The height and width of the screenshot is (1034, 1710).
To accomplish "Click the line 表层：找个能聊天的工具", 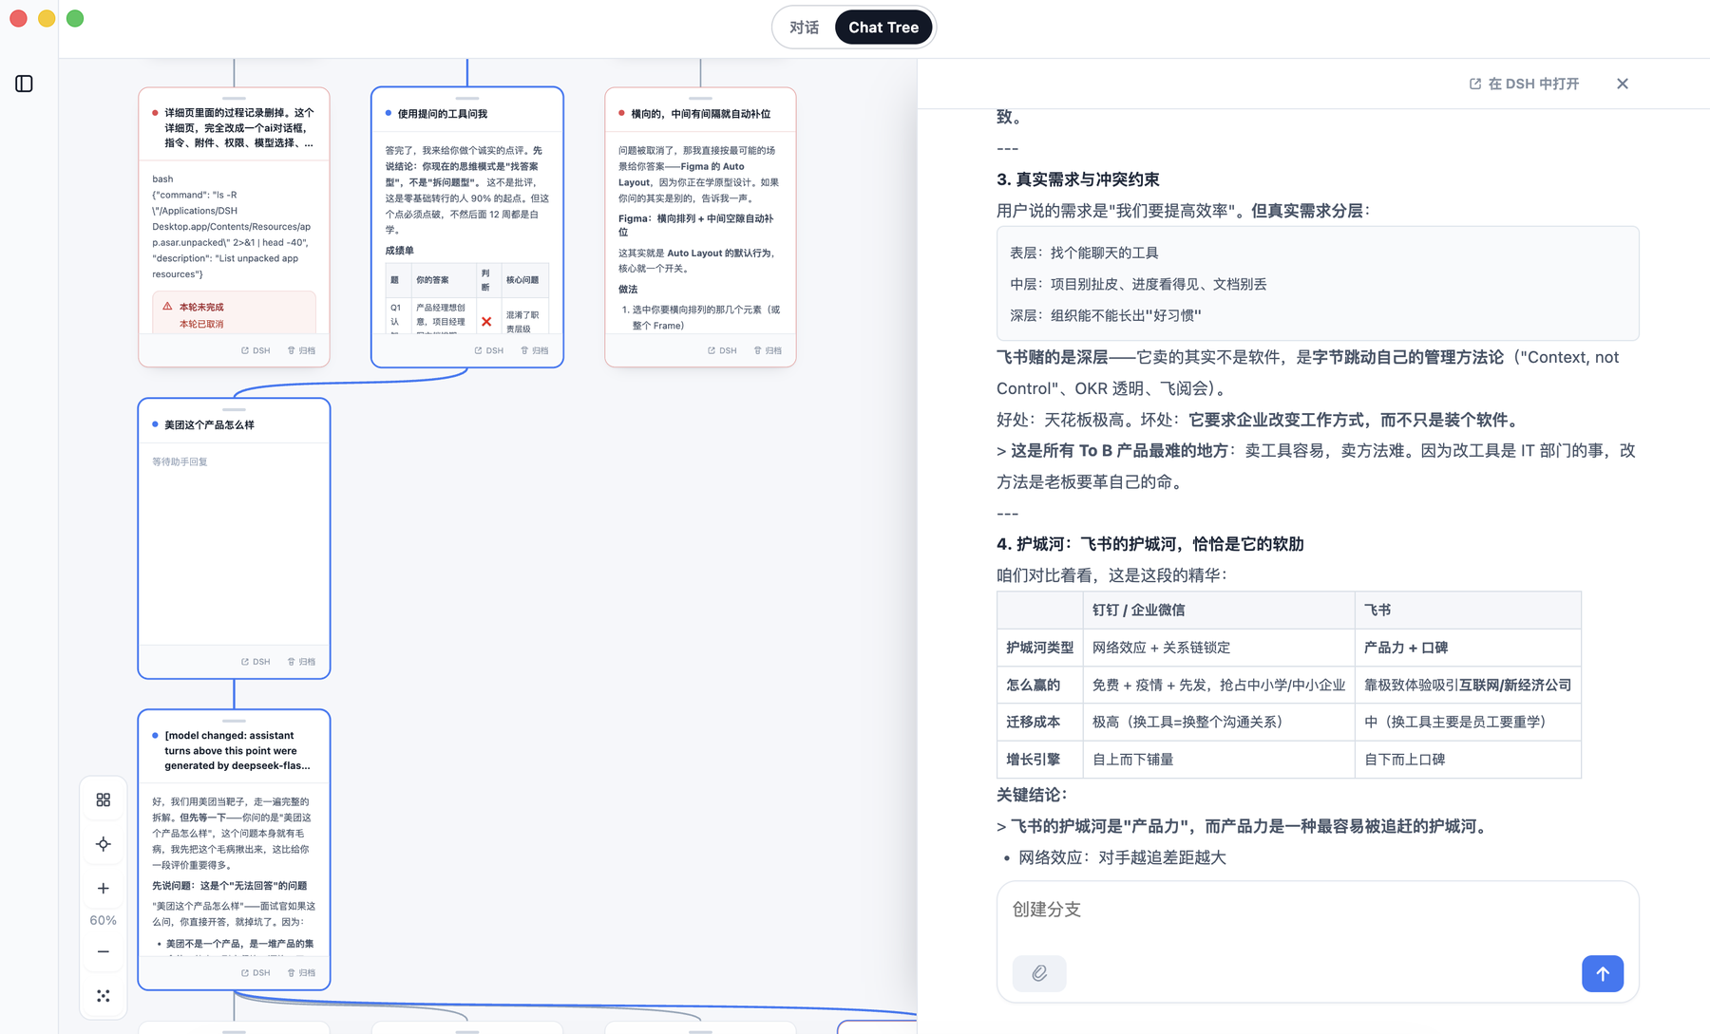I will click(1084, 253).
